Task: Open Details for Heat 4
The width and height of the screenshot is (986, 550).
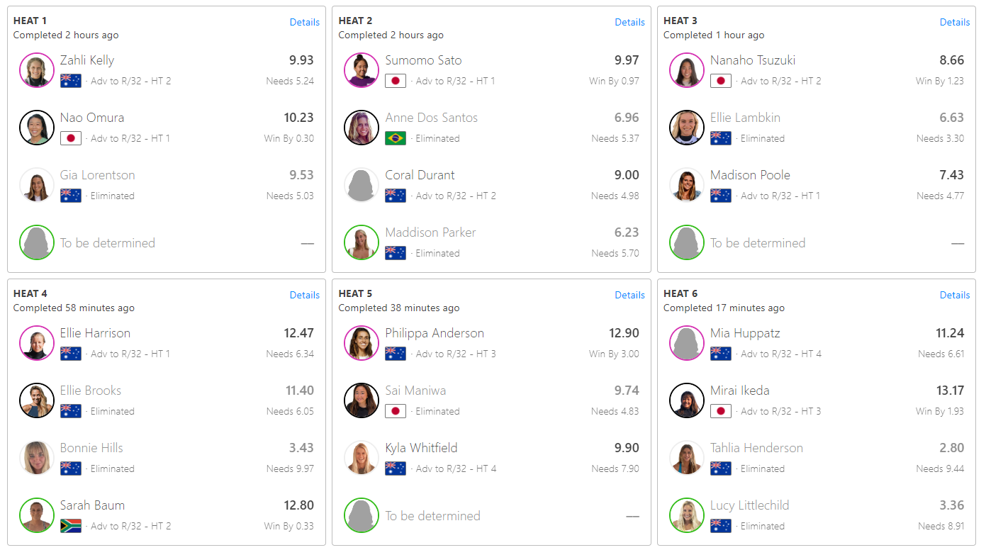Action: tap(304, 295)
